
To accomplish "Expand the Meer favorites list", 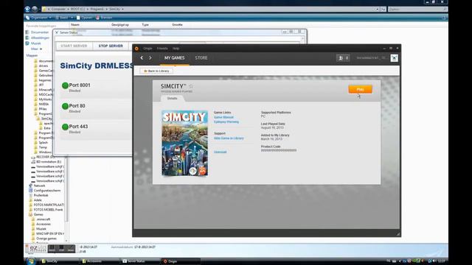I will [36, 49].
